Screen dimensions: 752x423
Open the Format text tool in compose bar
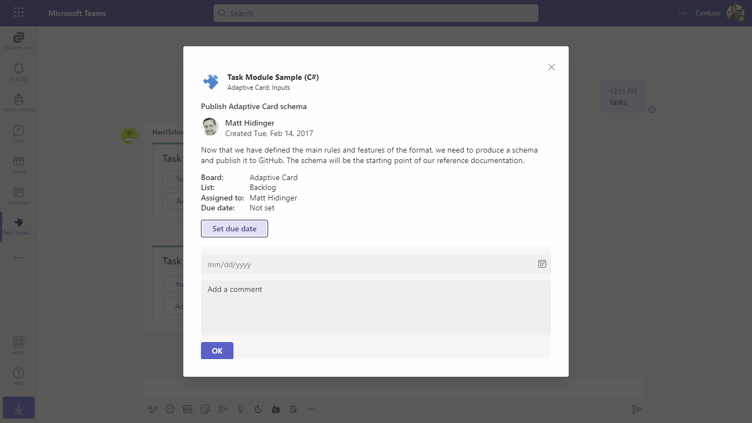tap(152, 409)
